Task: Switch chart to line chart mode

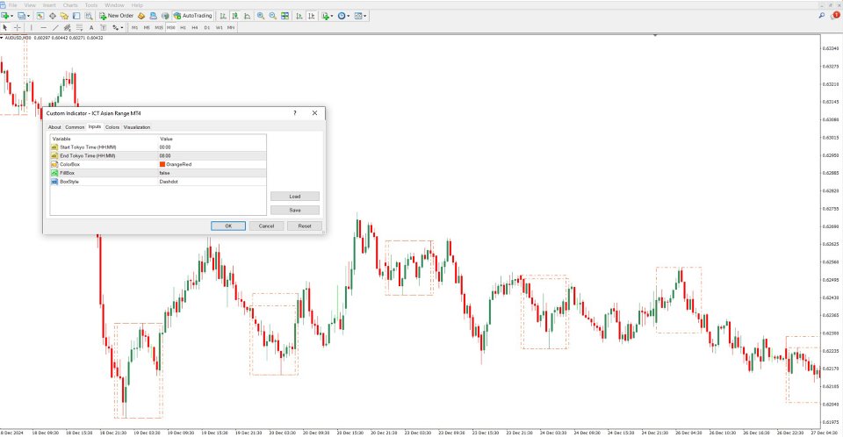Action: pos(248,16)
